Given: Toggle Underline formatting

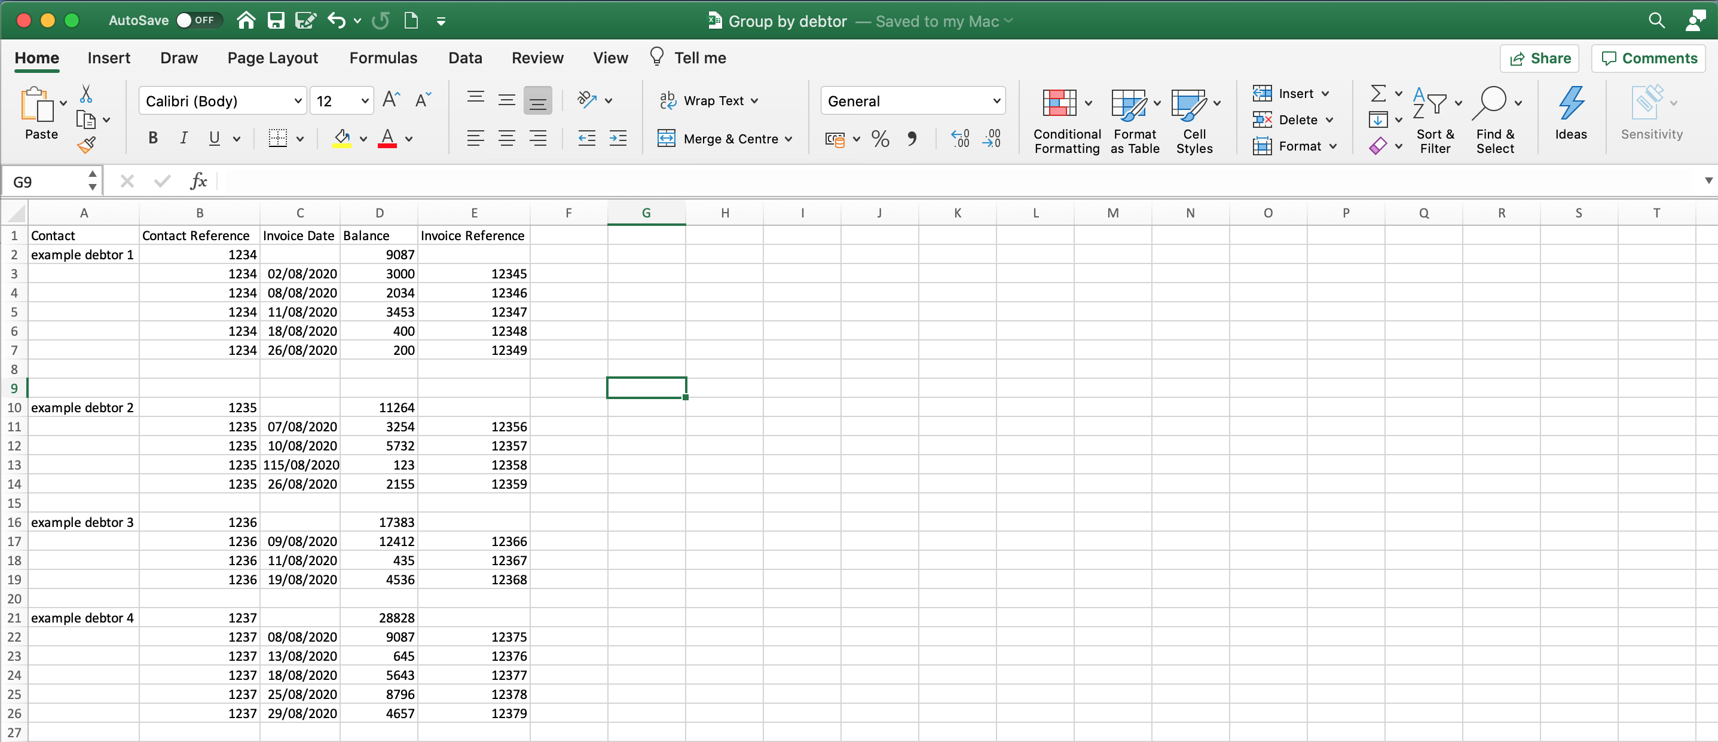Looking at the screenshot, I should [214, 139].
